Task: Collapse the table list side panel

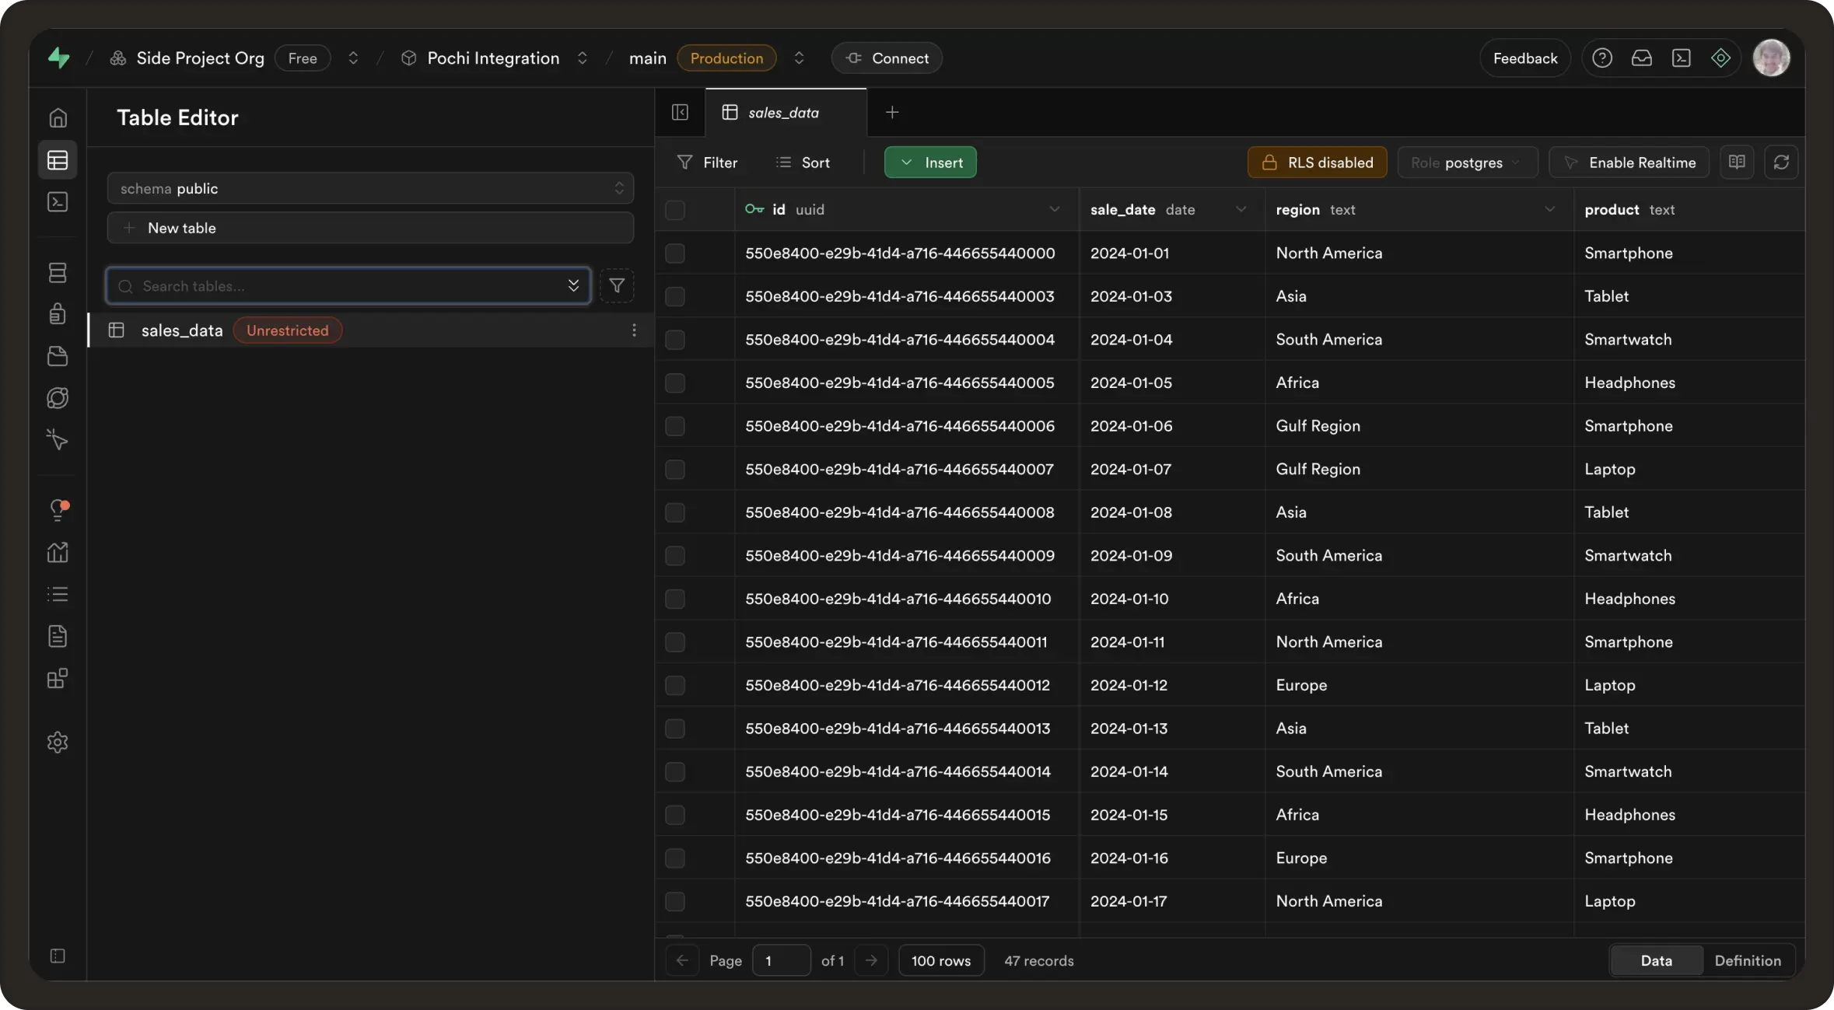Action: click(680, 112)
